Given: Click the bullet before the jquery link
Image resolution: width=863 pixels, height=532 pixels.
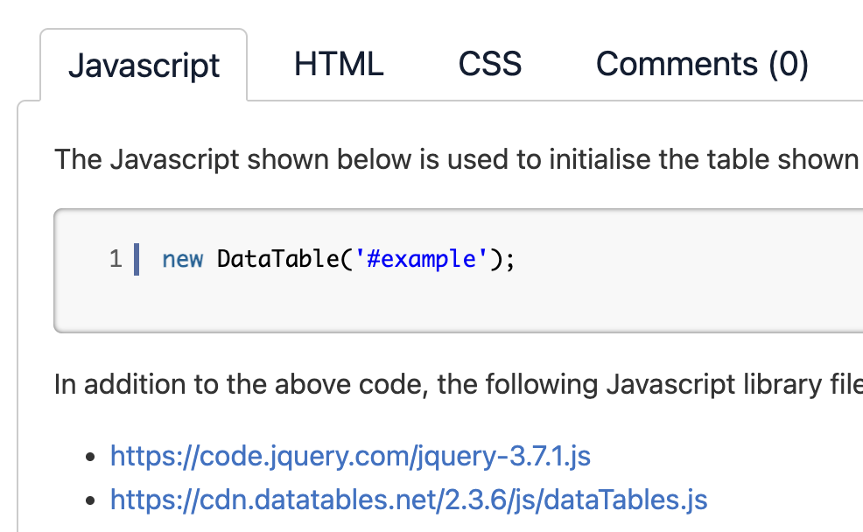Looking at the screenshot, I should click(x=89, y=457).
